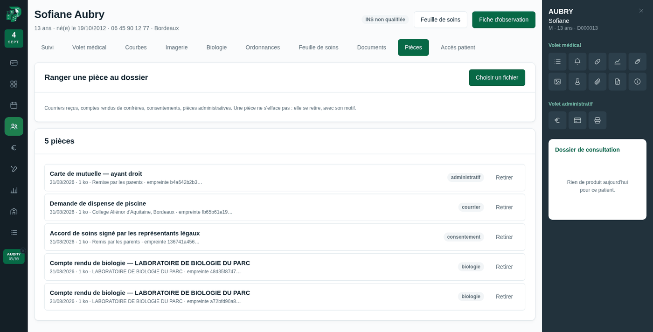Open Carte de mutuelle — ayant droit

pyautogui.click(x=96, y=173)
